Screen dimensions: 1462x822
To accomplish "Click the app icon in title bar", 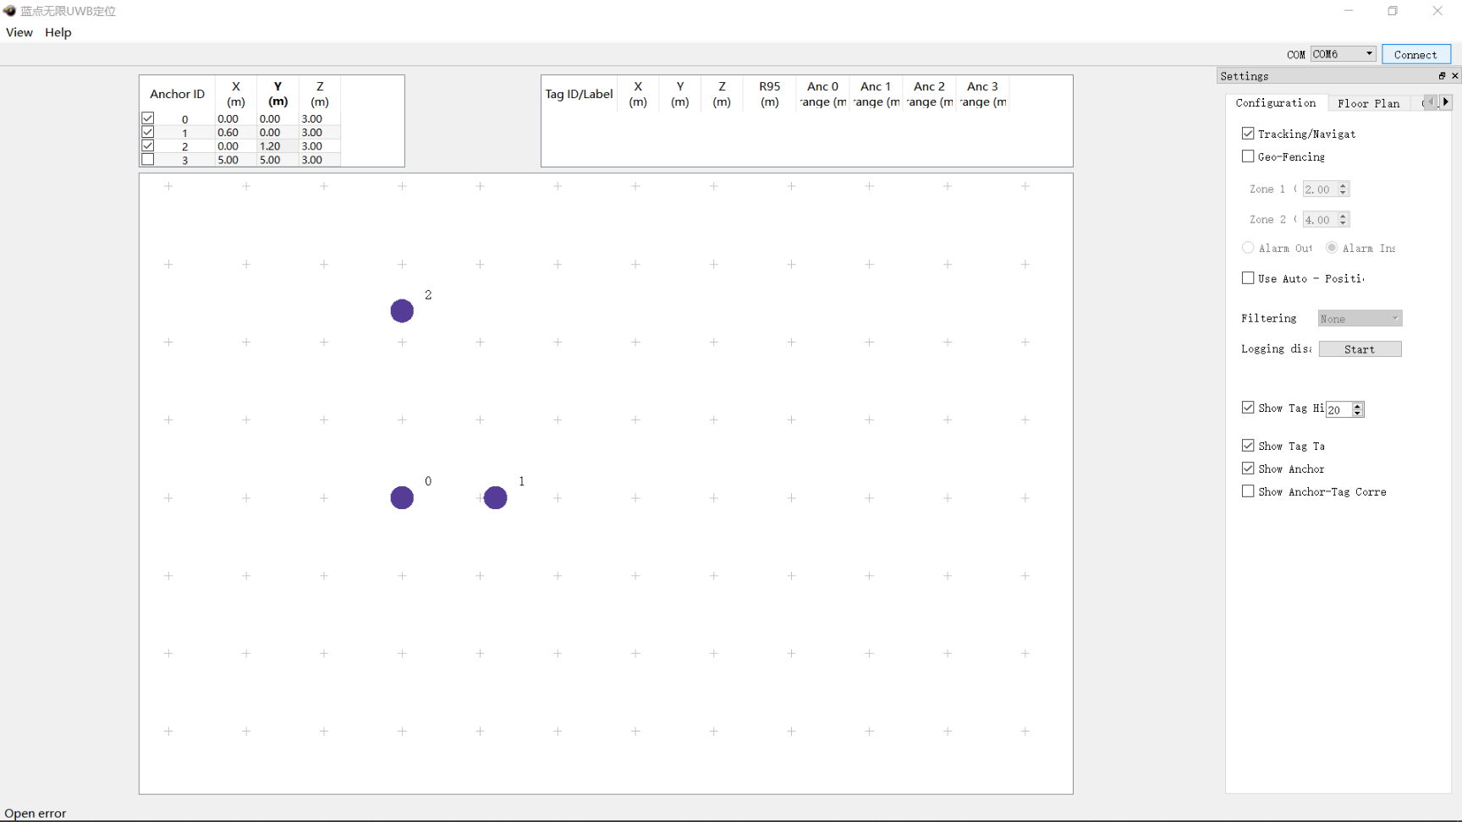I will (10, 11).
